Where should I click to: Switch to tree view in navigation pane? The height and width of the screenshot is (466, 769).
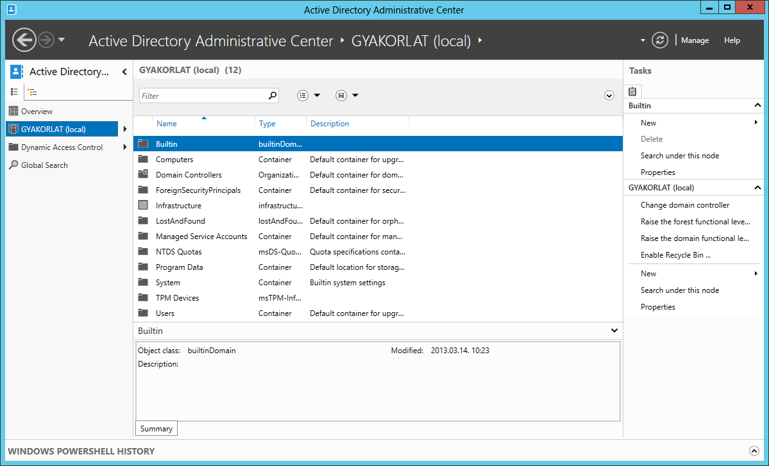pos(32,92)
